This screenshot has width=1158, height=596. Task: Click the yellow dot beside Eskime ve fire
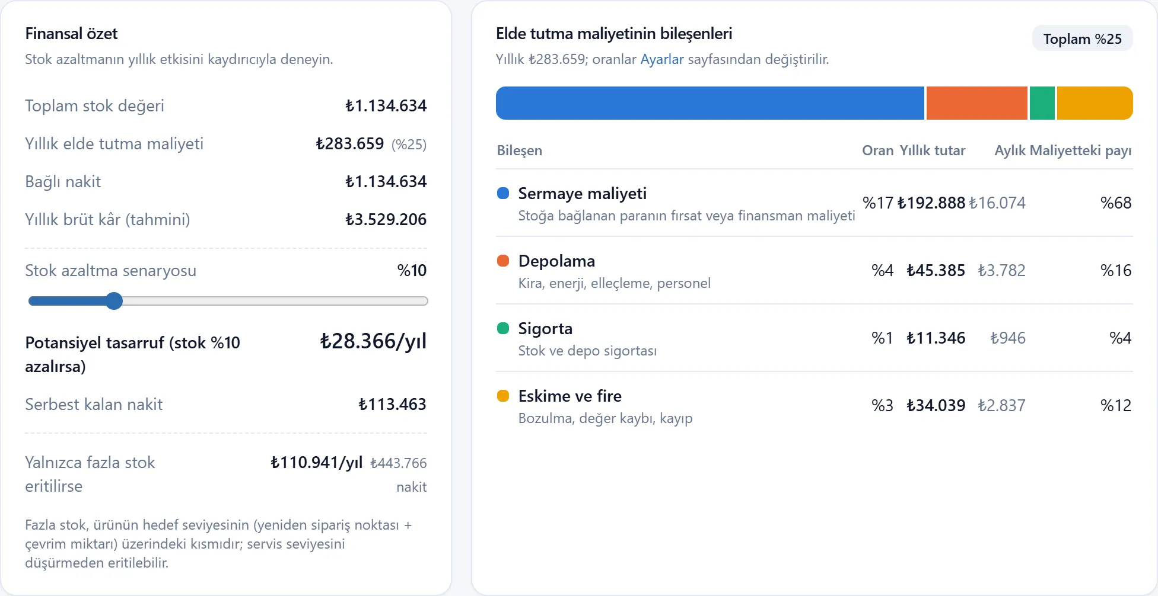[x=503, y=396]
